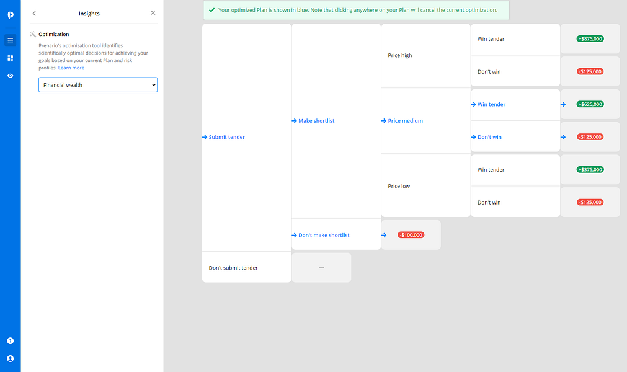This screenshot has height=372, width=627.
Task: Click the Insights panel title
Action: tap(89, 14)
